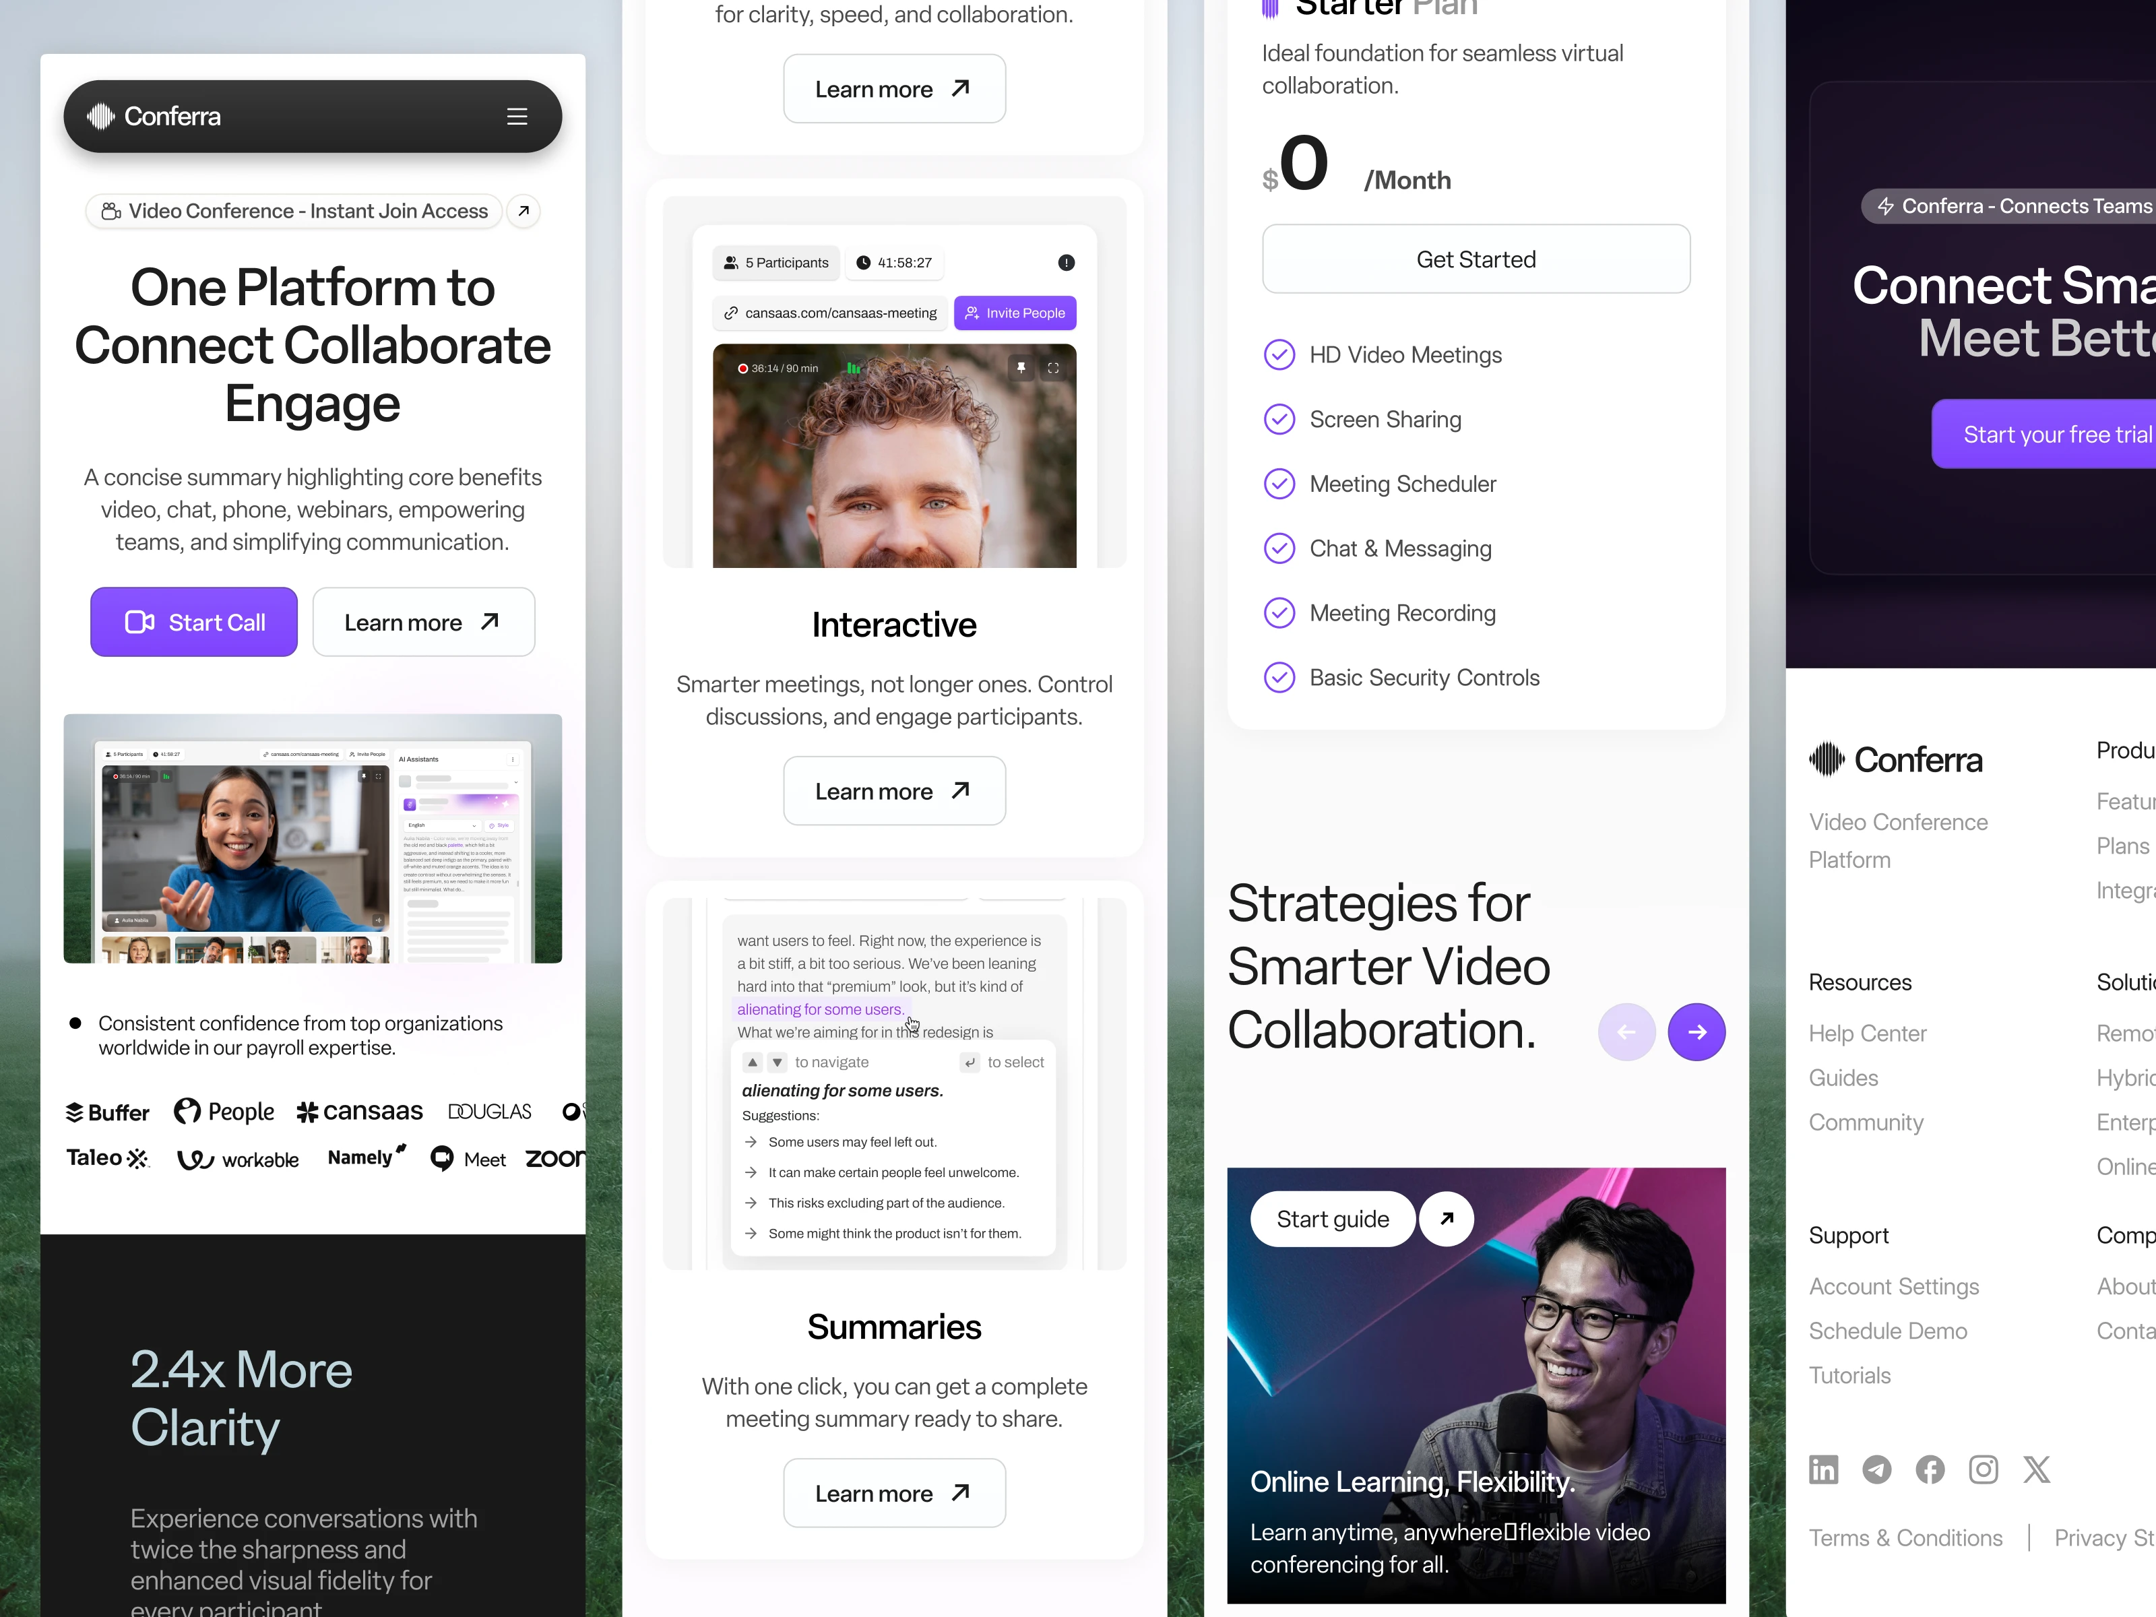Click the Buffer logo
Screen dimensions: 2156x1617
pos(107,1112)
